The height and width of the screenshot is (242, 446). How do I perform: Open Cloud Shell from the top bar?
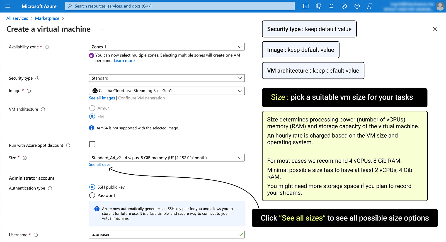[x=306, y=6]
